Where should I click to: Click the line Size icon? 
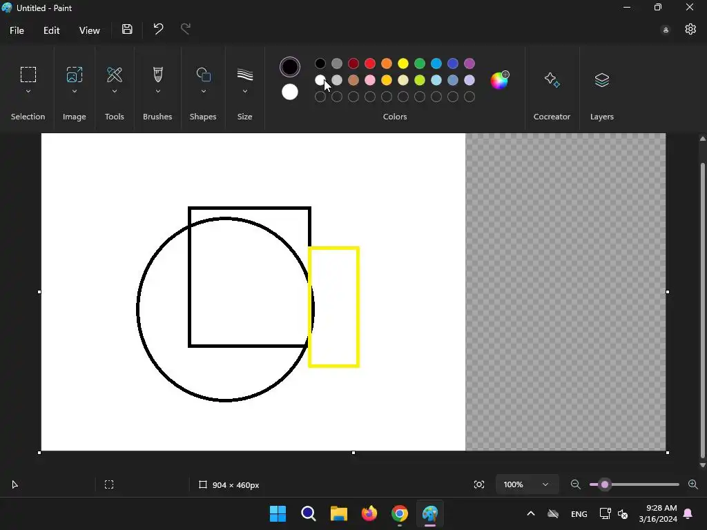245,75
